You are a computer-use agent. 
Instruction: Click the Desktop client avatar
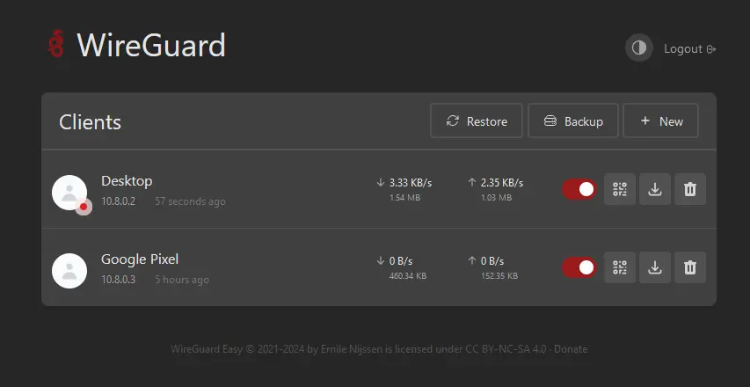pos(69,193)
